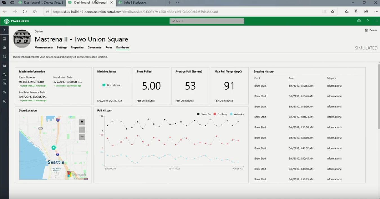Toggle the Steam Du legend series
Screen dimensions: 380x199
point(204,114)
